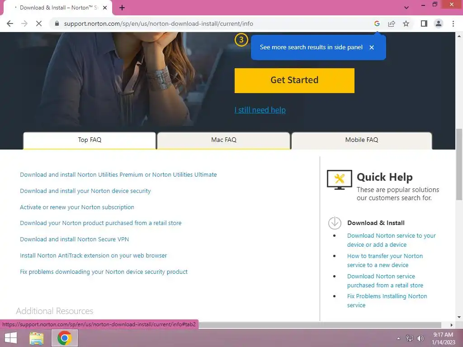Viewport: 463px width, 347px height.
Task: Toggle the browser side panel
Action: pyautogui.click(x=424, y=23)
